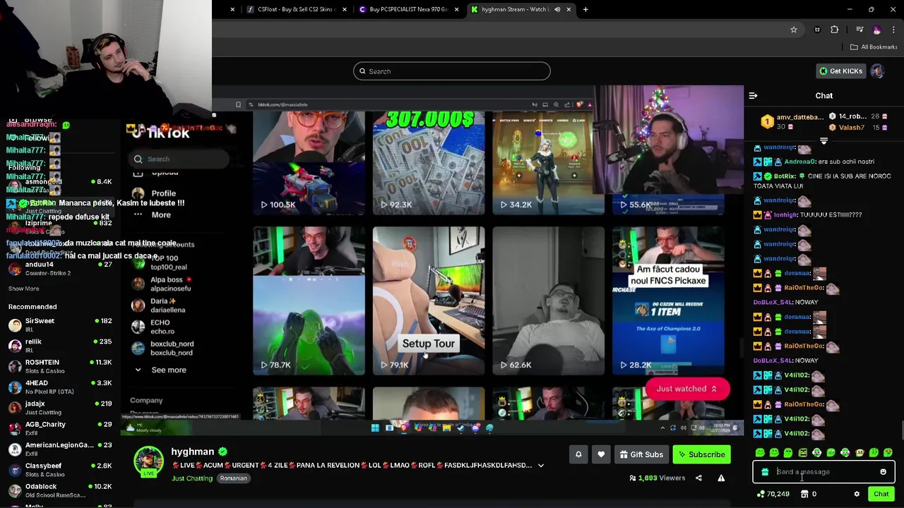Collapse the chat panel with arrow icon
Screen dimensions: 904x508
pos(753,95)
